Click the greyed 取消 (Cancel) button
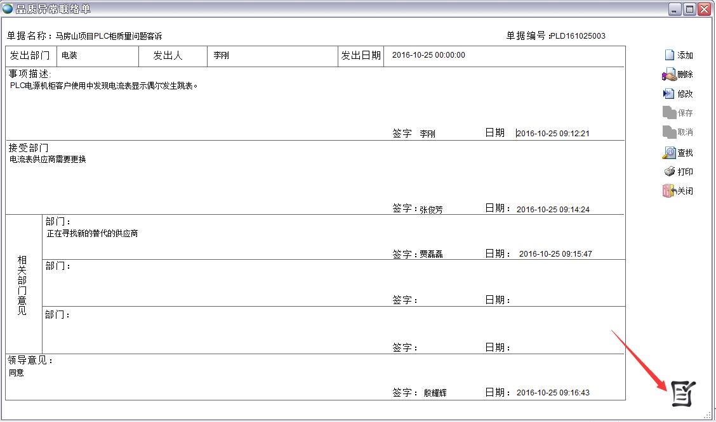 click(x=677, y=132)
